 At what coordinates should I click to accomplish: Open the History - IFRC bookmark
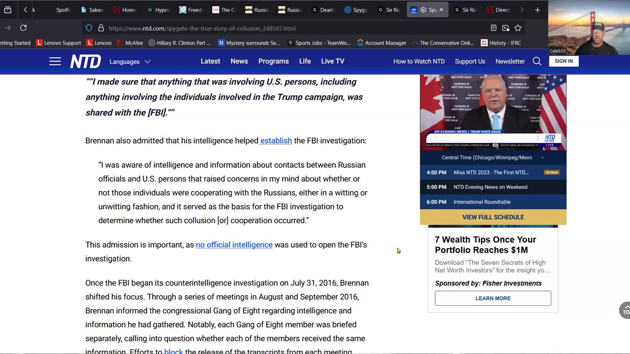(x=501, y=43)
